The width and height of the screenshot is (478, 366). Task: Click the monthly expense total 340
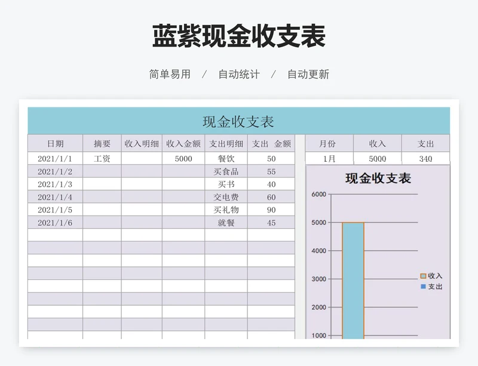point(425,158)
